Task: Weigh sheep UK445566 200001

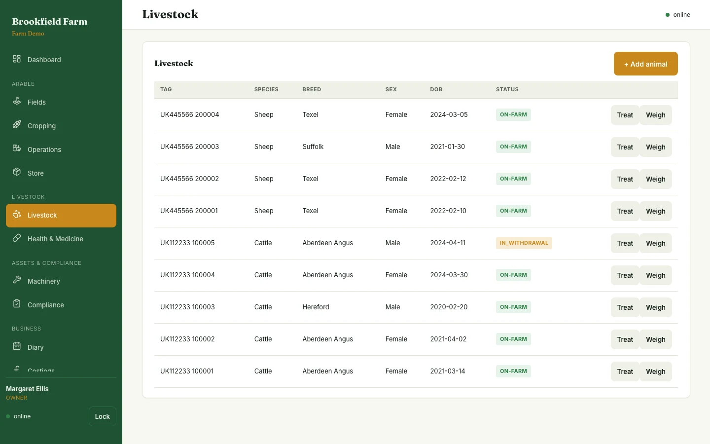Action: (x=656, y=211)
